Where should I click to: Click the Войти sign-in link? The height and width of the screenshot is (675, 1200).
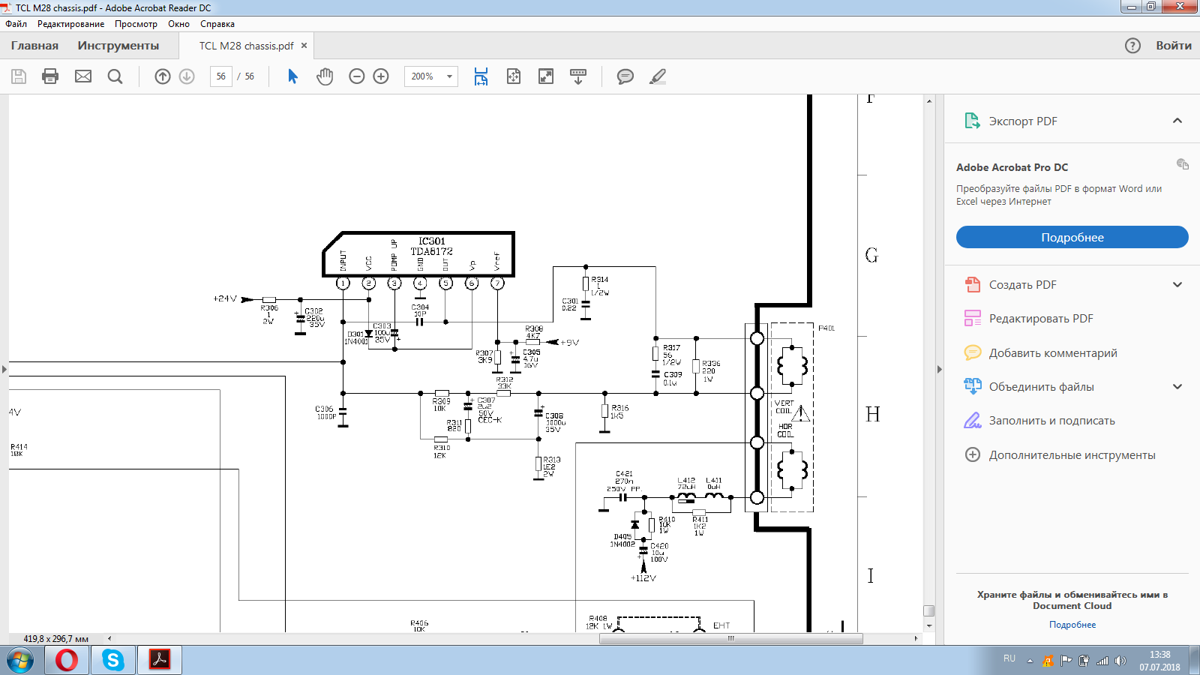click(x=1173, y=46)
